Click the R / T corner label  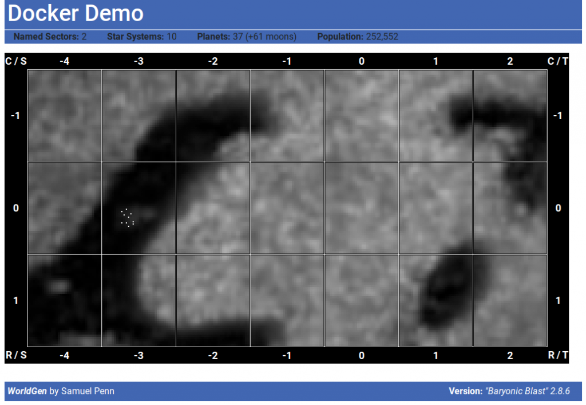558,355
